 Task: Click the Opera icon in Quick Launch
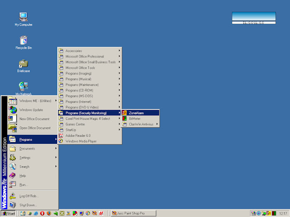42,213
